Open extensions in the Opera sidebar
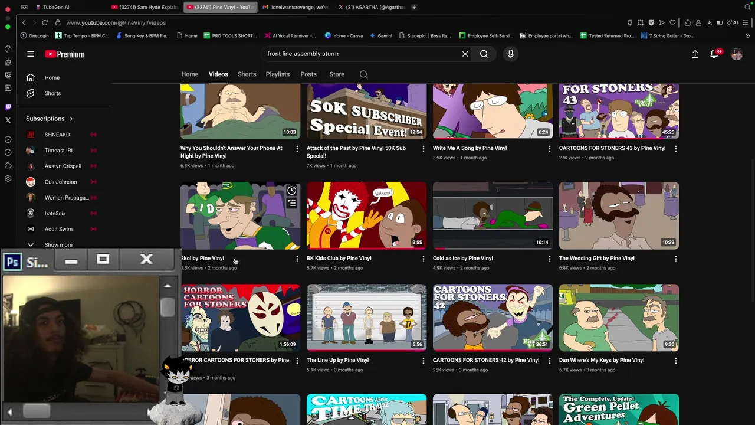This screenshot has height=425, width=755. point(8,166)
